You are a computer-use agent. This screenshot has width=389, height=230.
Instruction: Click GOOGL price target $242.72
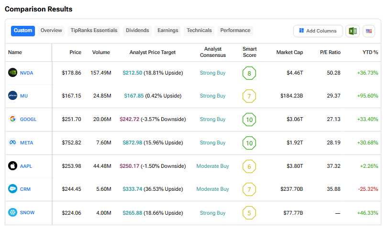click(130, 119)
